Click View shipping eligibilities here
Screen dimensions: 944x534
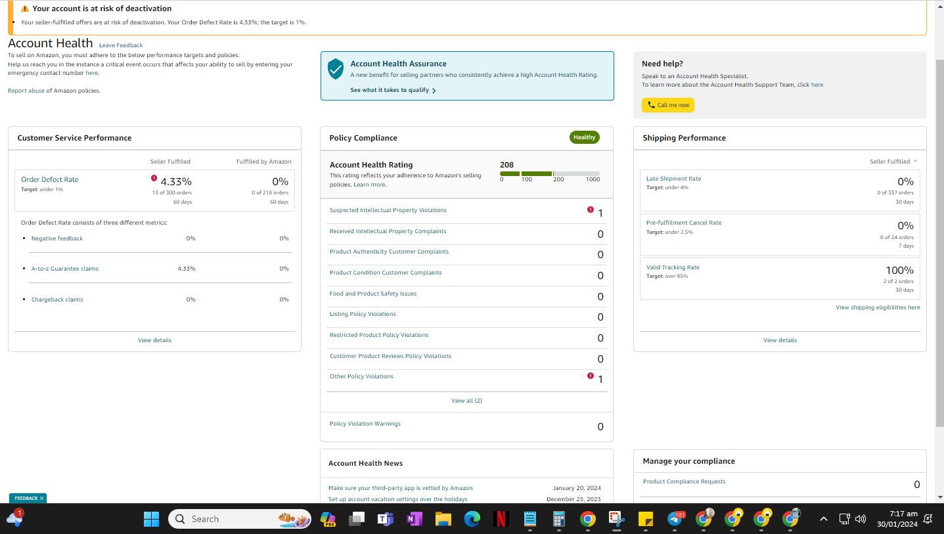[878, 307]
